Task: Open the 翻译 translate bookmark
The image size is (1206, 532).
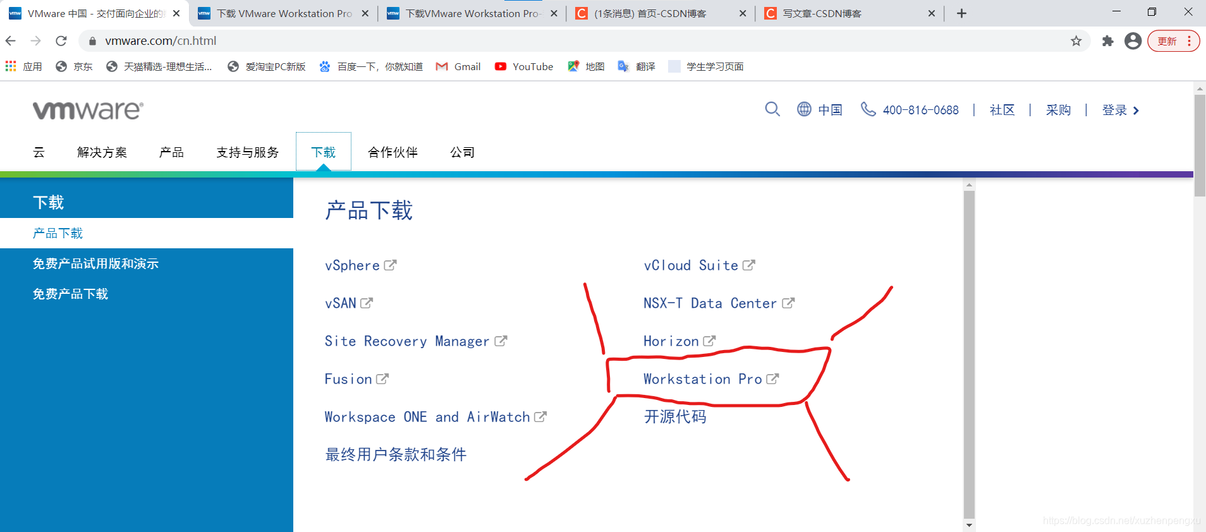Action: pyautogui.click(x=636, y=66)
